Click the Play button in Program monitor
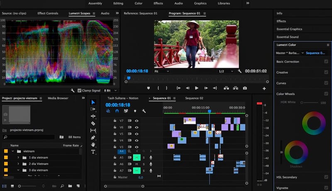Viewport: 332px width, 191px height. pos(197,88)
